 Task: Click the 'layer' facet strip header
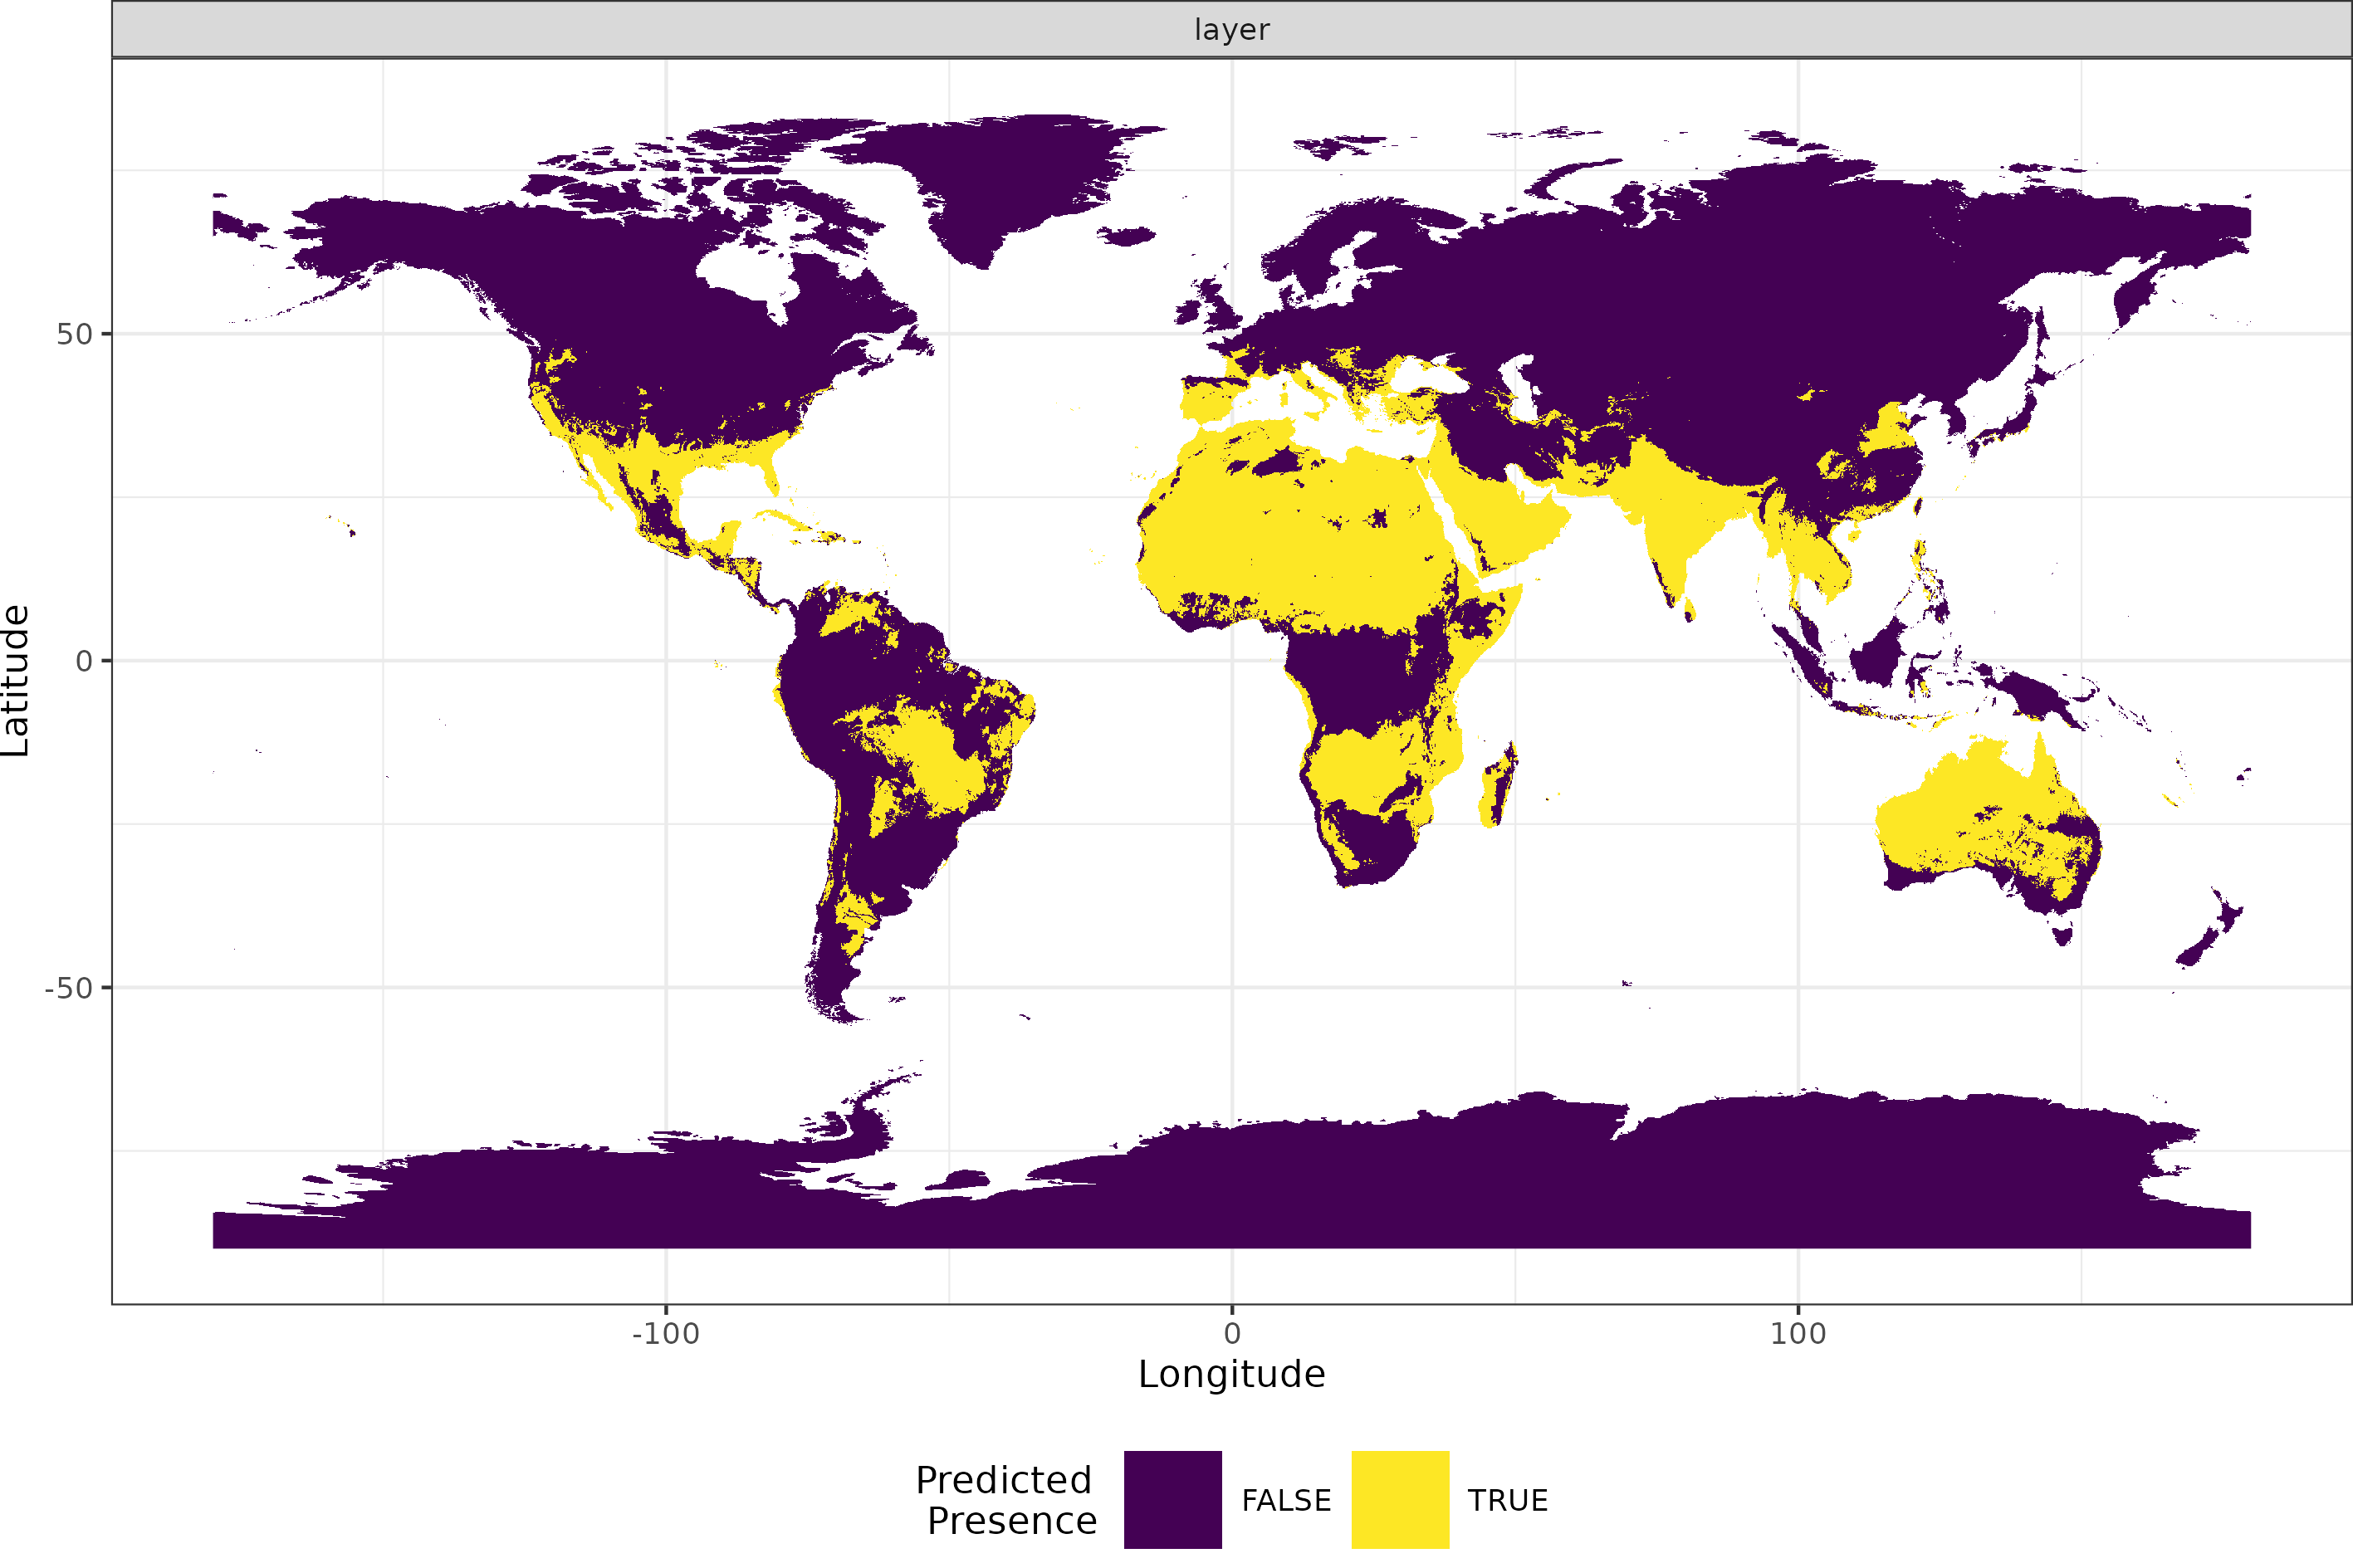coord(1231,29)
